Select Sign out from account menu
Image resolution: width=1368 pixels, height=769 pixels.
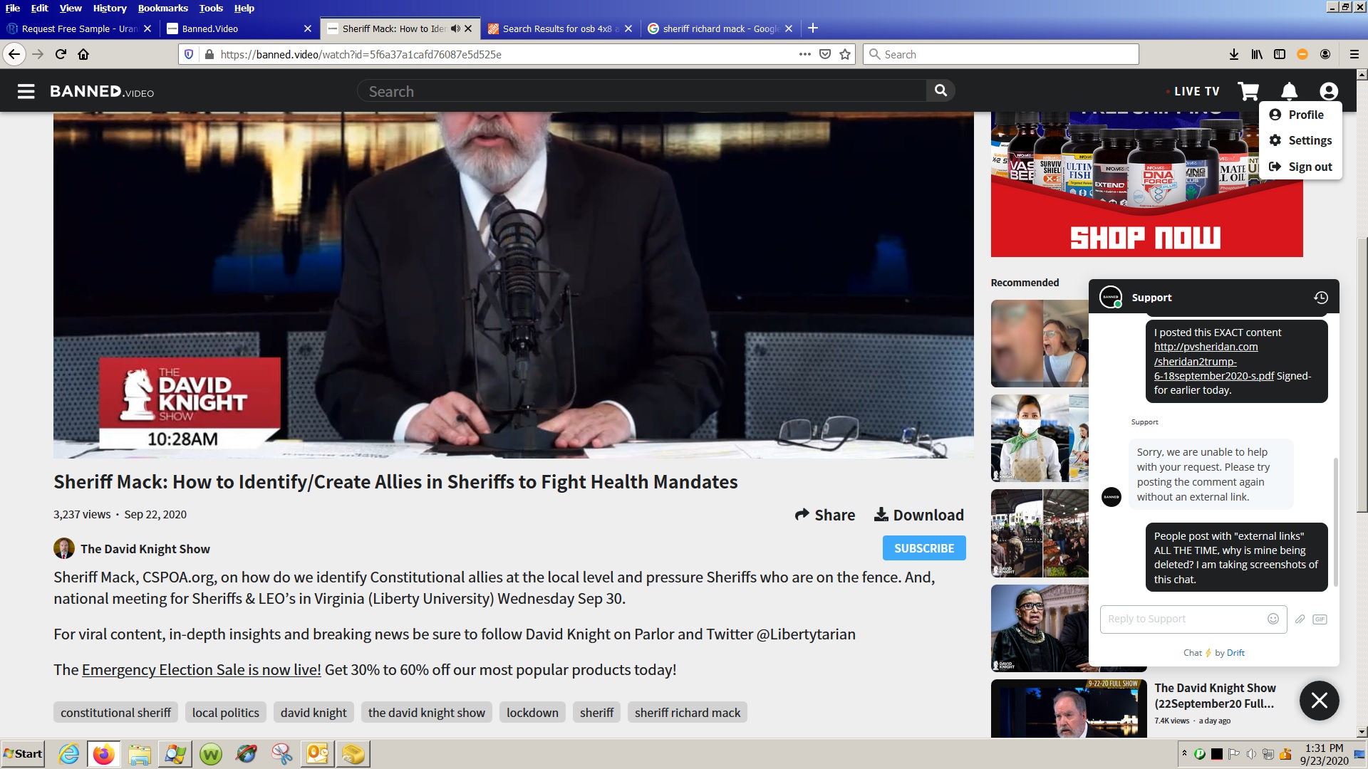1301,167
